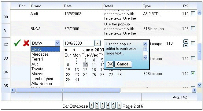Cancel row edit with red X

point(26,43)
